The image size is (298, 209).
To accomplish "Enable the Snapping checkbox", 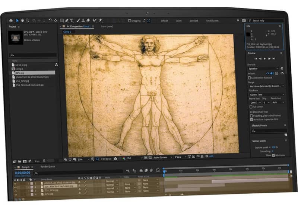I will (129, 21).
